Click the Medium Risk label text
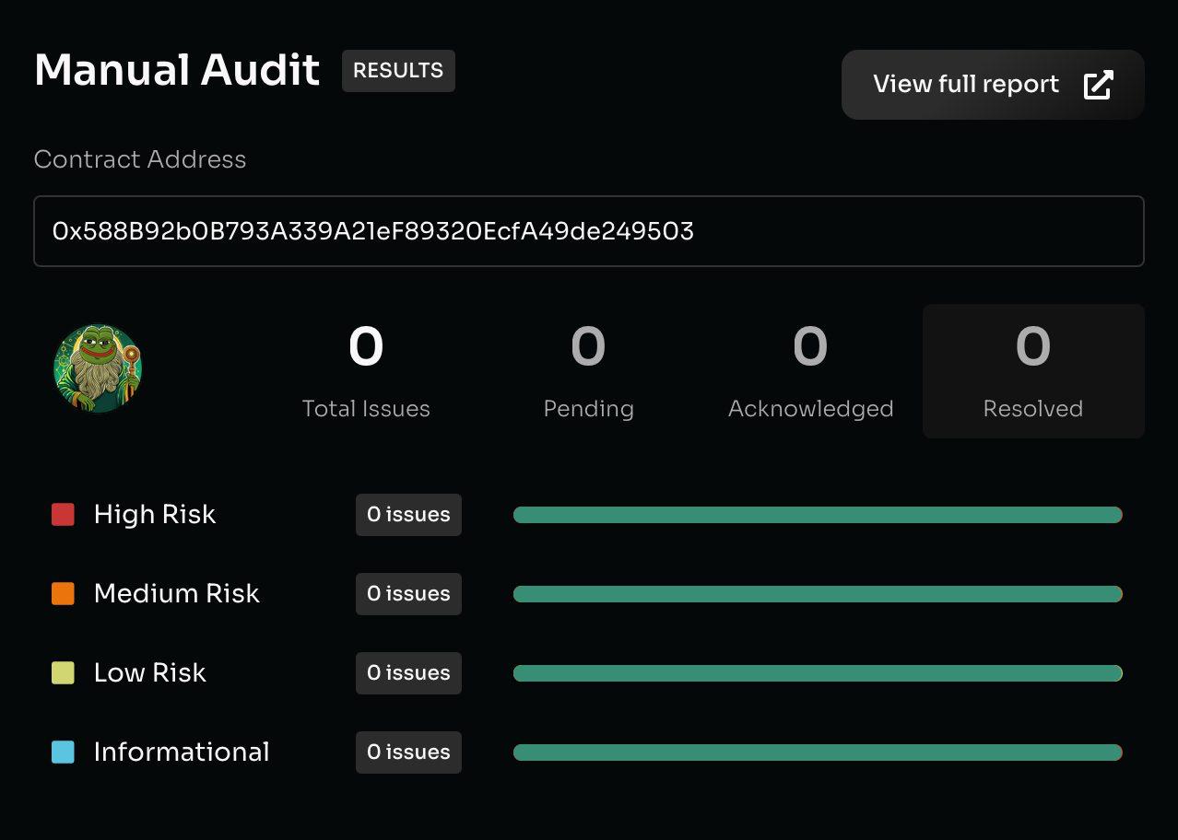The image size is (1178, 840). coord(177,593)
